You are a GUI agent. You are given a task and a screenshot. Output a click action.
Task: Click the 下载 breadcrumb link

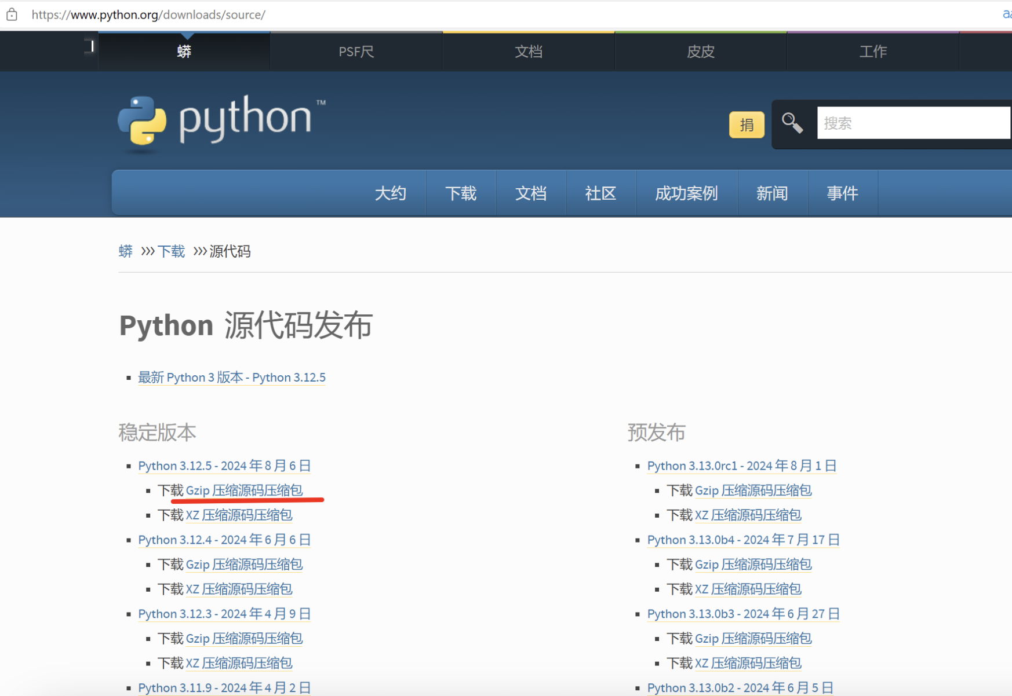click(171, 251)
